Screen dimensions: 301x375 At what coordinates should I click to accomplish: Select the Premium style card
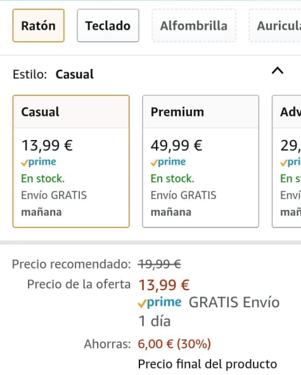[200, 161]
